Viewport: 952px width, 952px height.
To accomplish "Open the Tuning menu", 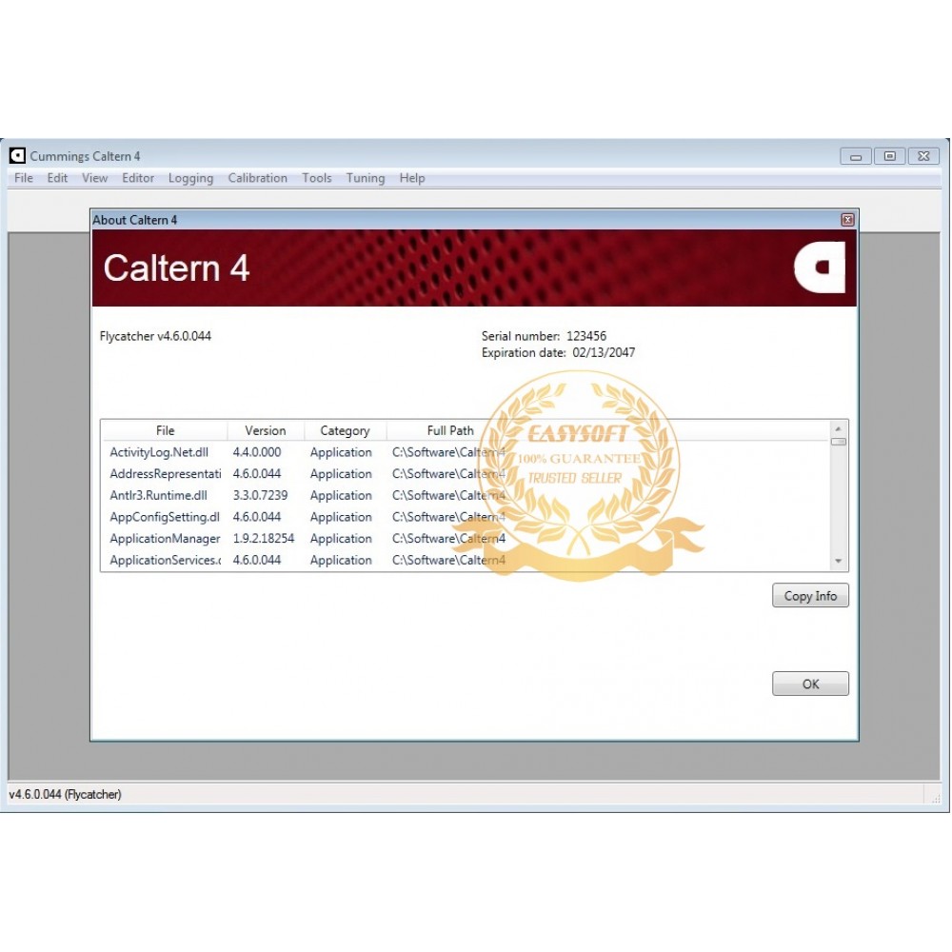I will tap(366, 178).
